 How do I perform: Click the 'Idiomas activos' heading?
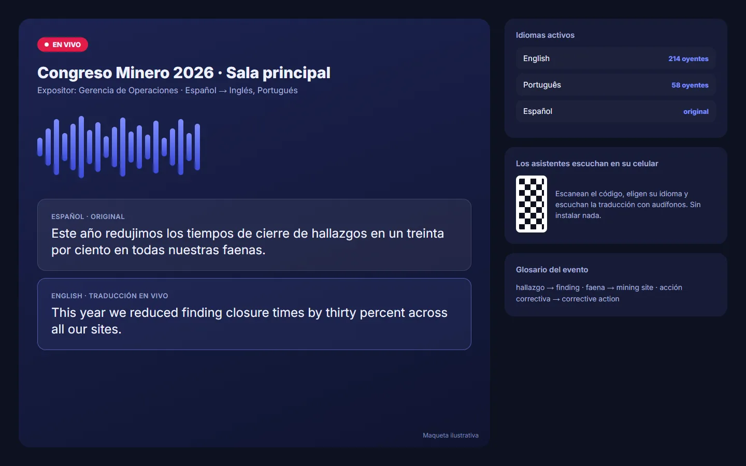tap(545, 35)
